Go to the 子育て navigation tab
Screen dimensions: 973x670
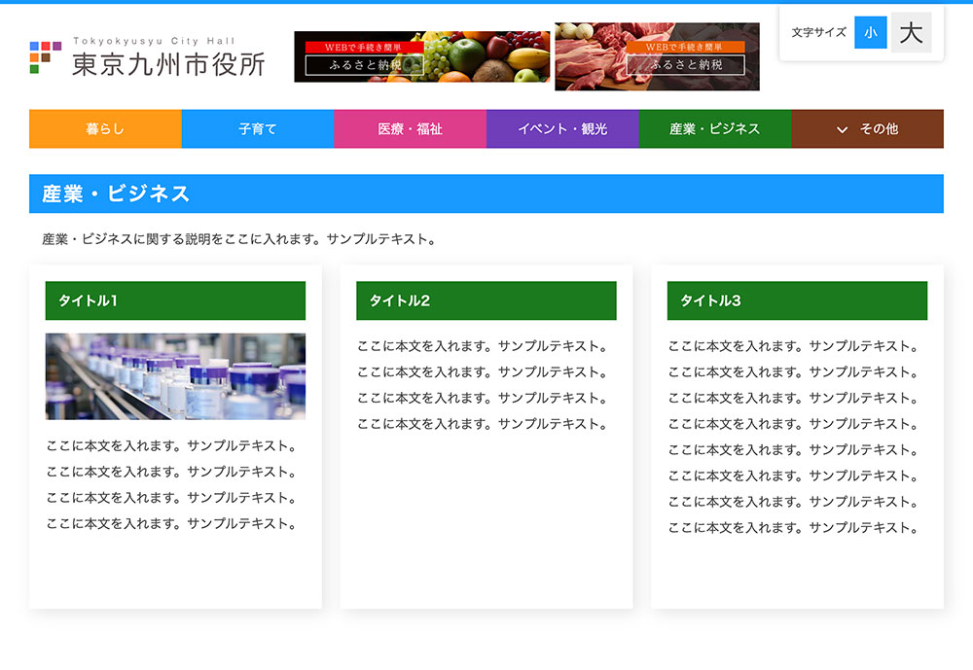point(258,128)
